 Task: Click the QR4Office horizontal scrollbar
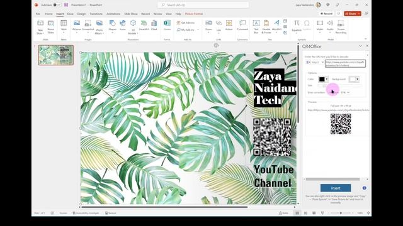[x=332, y=180]
